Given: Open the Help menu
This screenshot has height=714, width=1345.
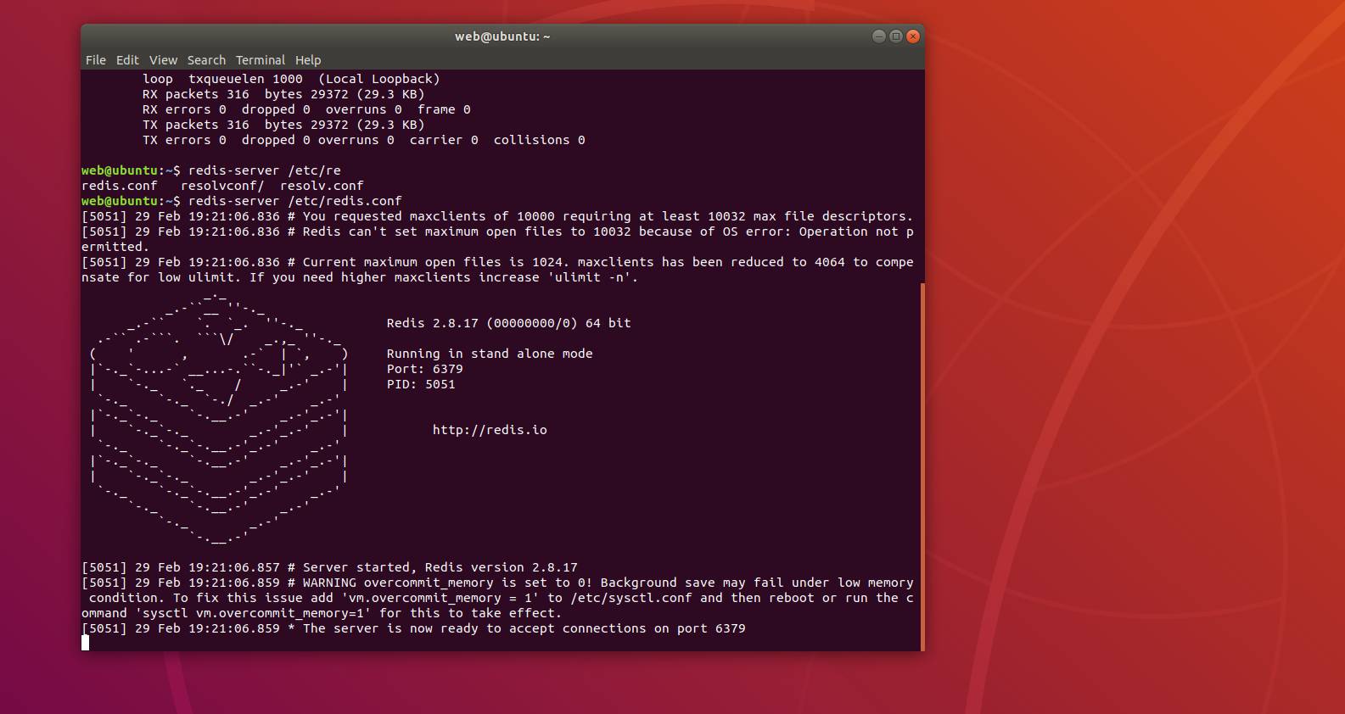Looking at the screenshot, I should coord(308,60).
